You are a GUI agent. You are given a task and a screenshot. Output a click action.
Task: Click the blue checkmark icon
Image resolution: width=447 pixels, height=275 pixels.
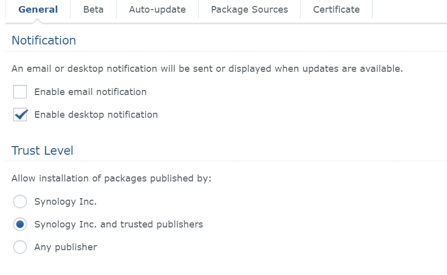pyautogui.click(x=21, y=114)
